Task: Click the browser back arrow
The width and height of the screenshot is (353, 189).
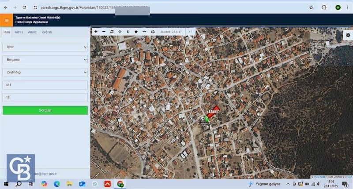Action: click(x=6, y=7)
